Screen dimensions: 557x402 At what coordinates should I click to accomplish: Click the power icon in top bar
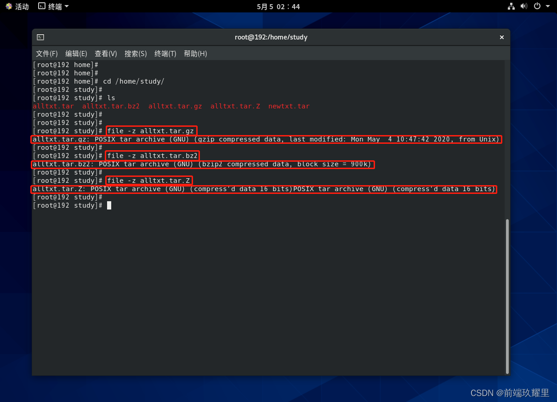tap(537, 6)
